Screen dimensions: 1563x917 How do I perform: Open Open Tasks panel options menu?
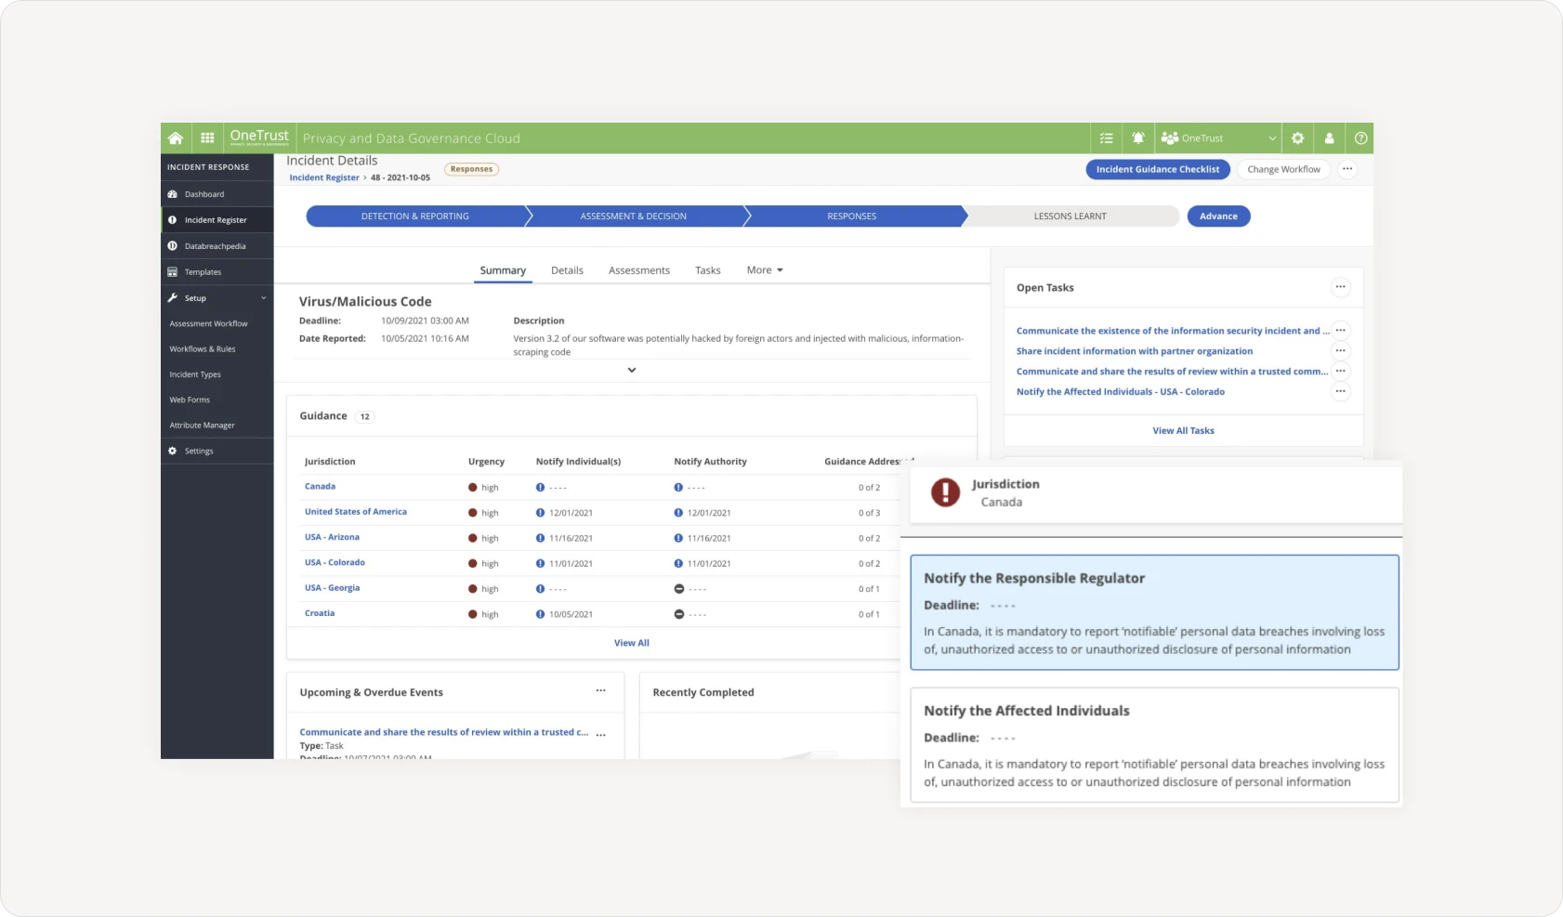(1340, 287)
